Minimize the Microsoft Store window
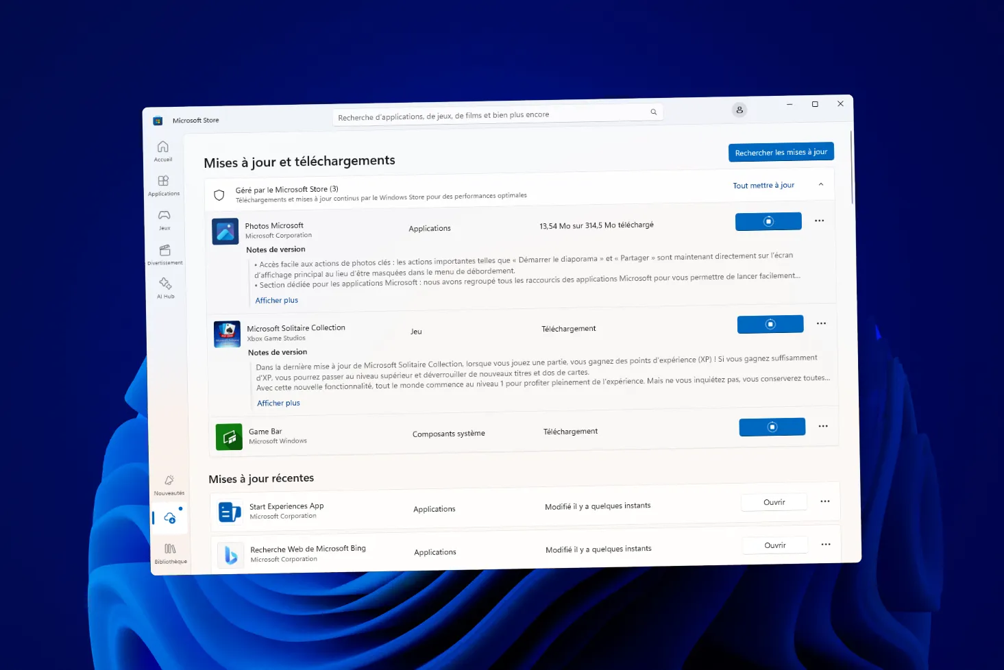 click(x=789, y=104)
